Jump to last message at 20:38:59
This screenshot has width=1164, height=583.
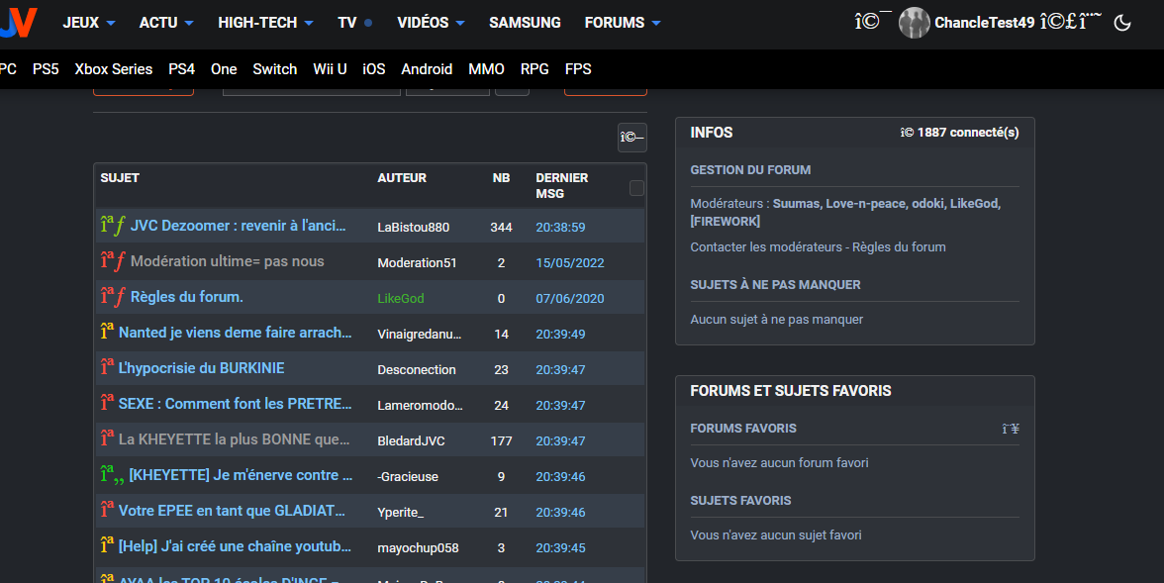pyautogui.click(x=560, y=228)
